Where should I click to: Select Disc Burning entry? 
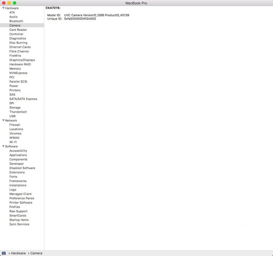[x=18, y=43]
